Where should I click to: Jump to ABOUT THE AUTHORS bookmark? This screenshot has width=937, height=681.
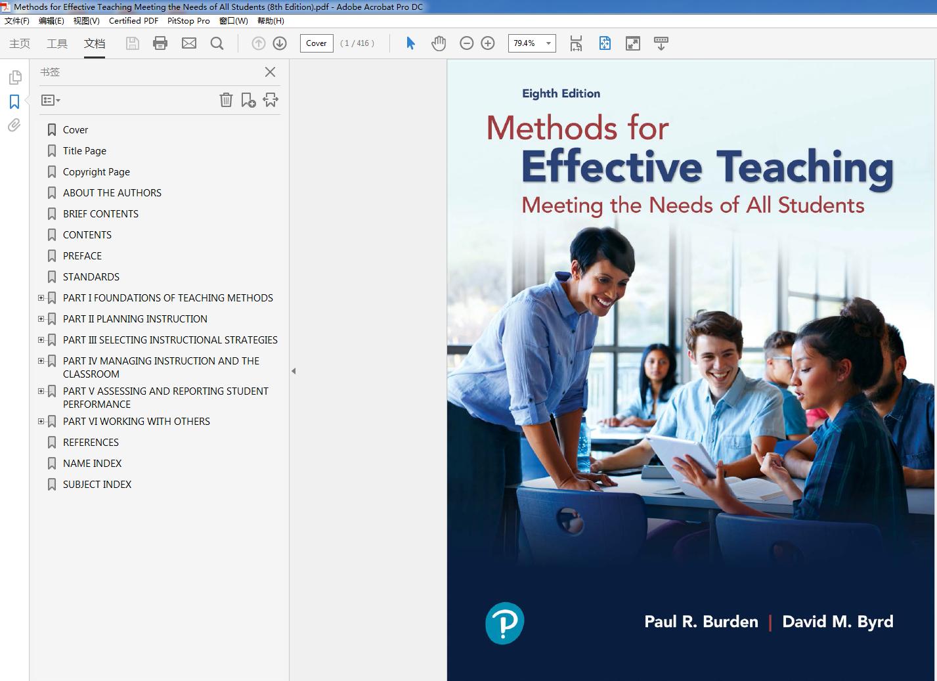(x=112, y=193)
